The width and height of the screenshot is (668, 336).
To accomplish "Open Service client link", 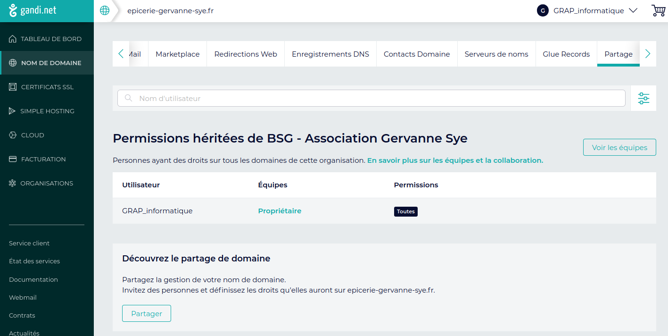I will [29, 243].
